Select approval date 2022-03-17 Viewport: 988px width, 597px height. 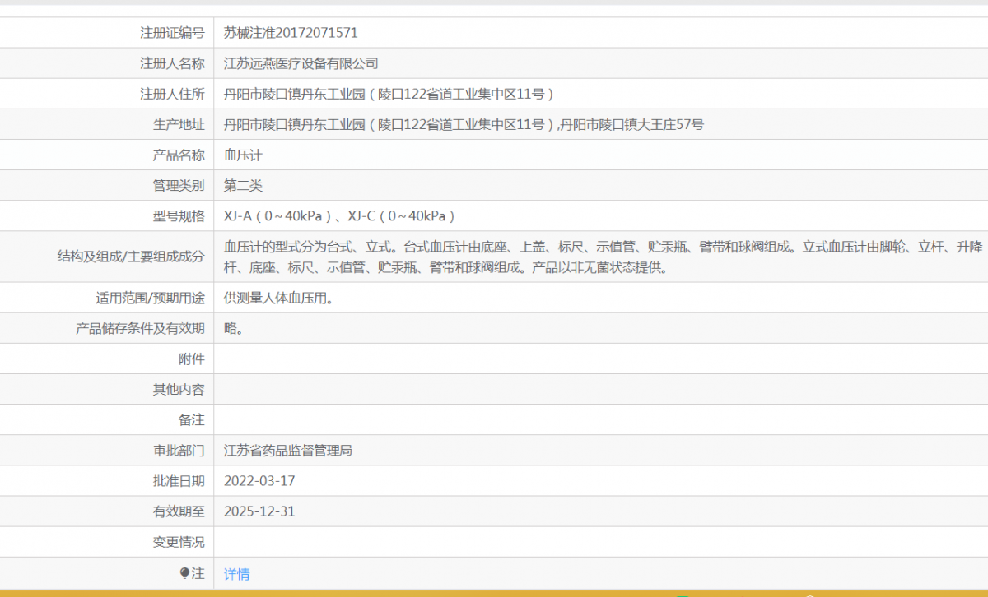(259, 481)
